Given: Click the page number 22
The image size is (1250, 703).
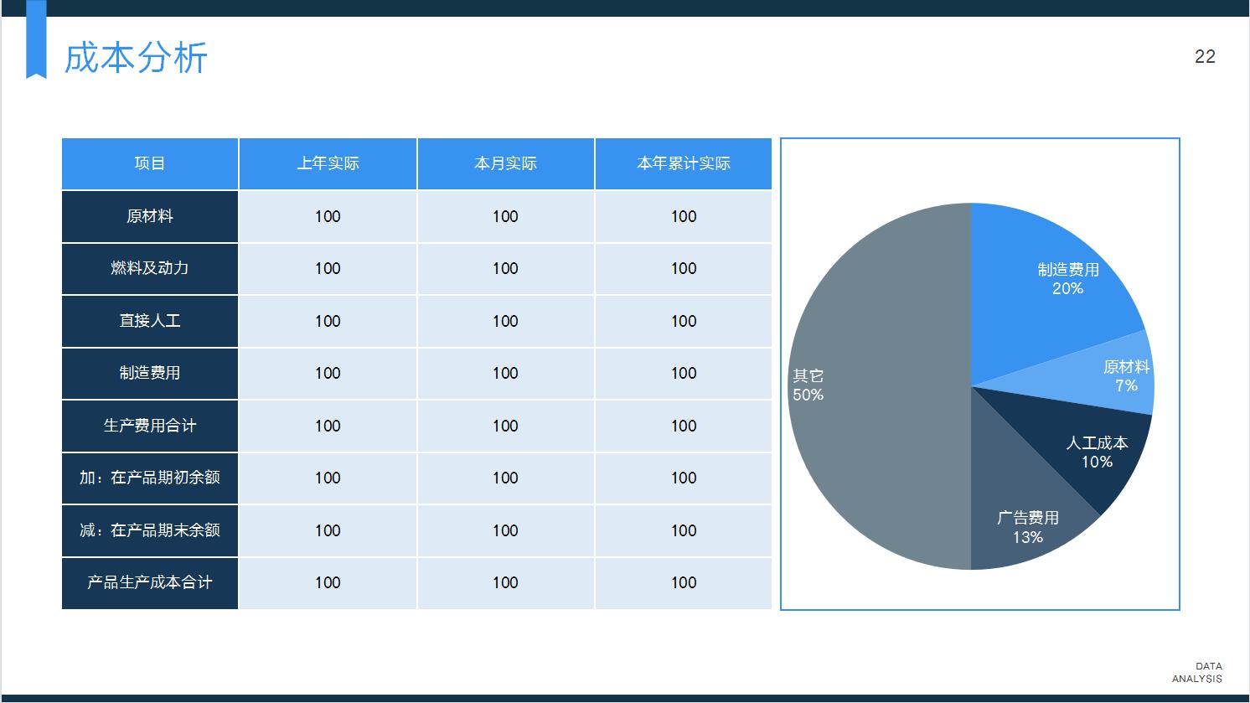Looking at the screenshot, I should click(1206, 57).
